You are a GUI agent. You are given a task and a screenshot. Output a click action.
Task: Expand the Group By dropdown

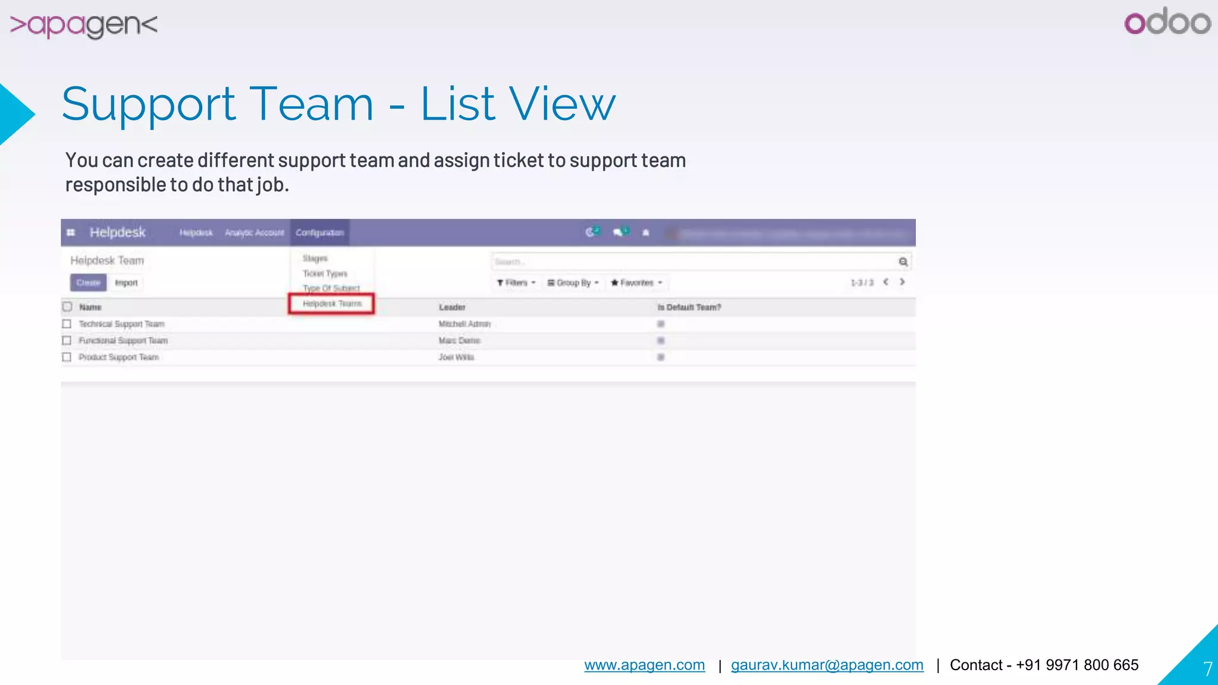(x=573, y=283)
